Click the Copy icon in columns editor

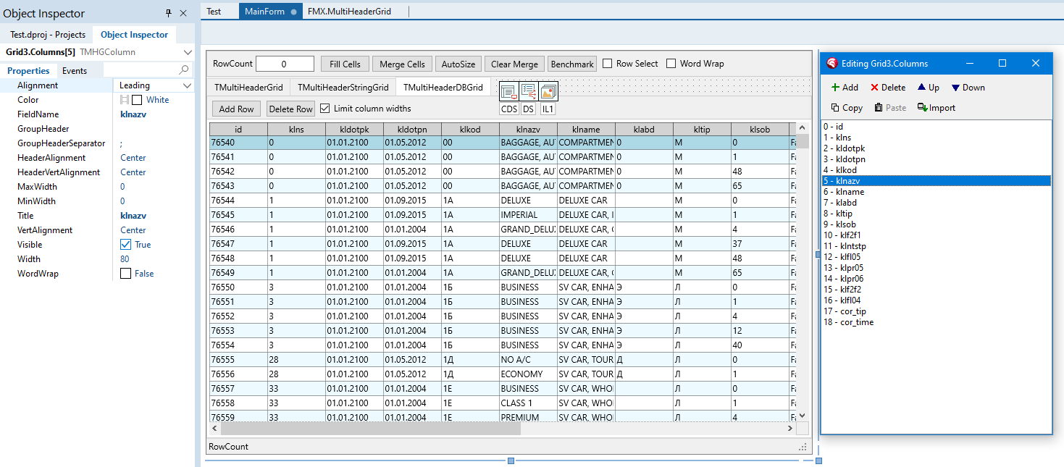[x=835, y=108]
